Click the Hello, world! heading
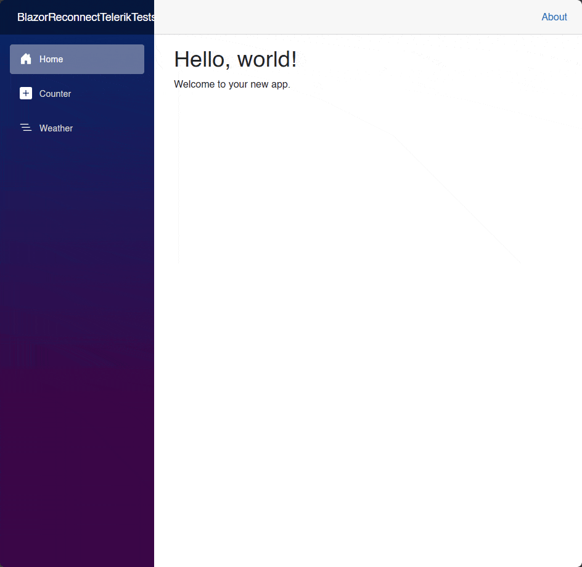Image resolution: width=582 pixels, height=567 pixels. tap(236, 59)
